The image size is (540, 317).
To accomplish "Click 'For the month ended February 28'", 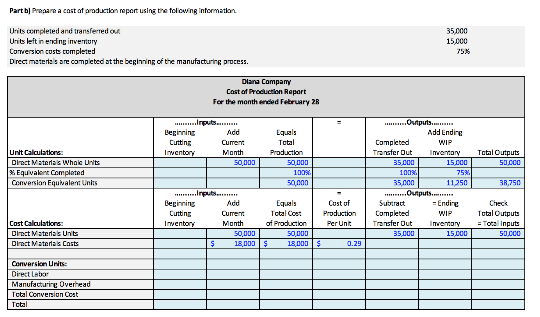I will (x=266, y=102).
